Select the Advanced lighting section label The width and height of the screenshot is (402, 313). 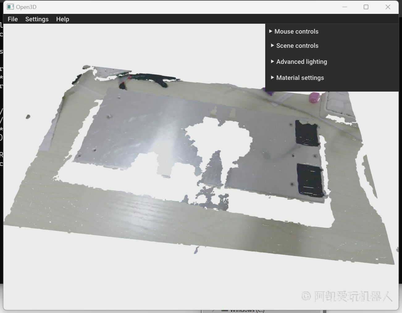tap(301, 62)
